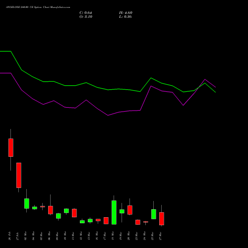Viewport: 248px width, 248px height.
Task: Click the open value "O: 3.10"
Action: [x=86, y=17]
